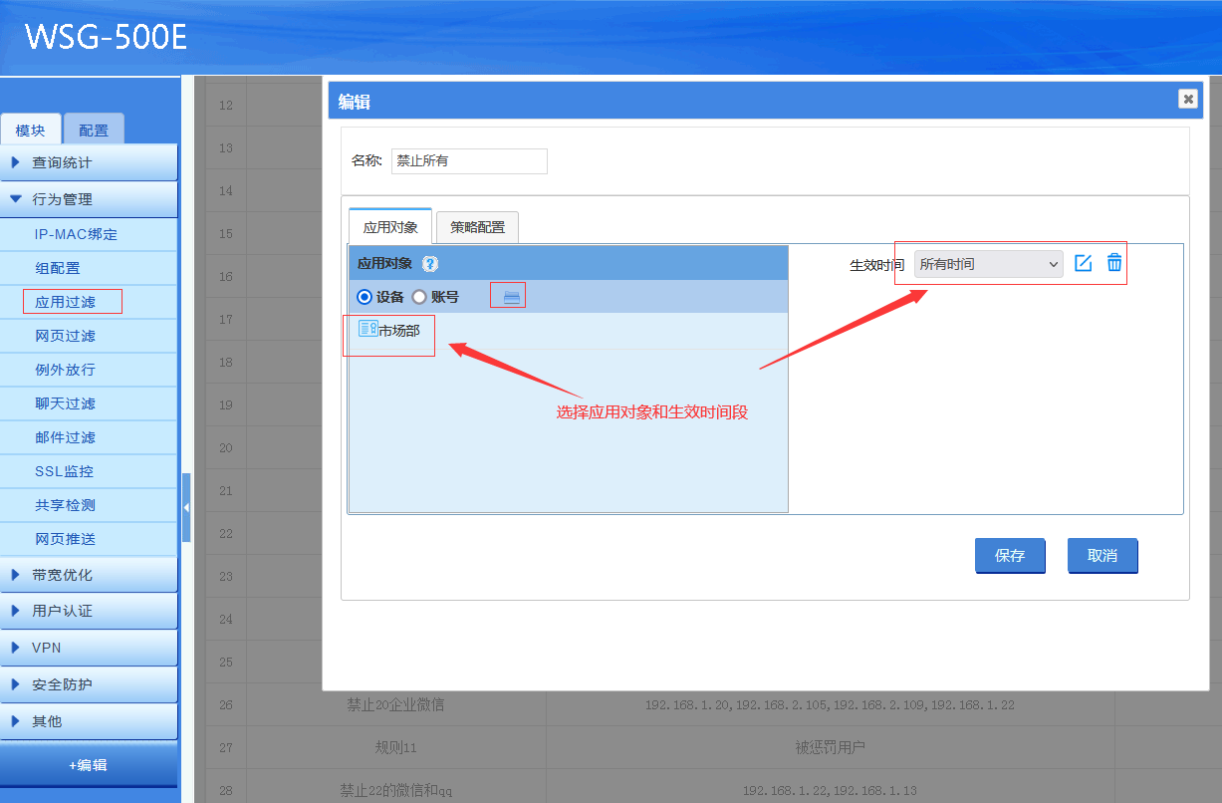This screenshot has width=1222, height=803.
Task: Click the edit icon beside 生效时间
Action: [x=1084, y=263]
